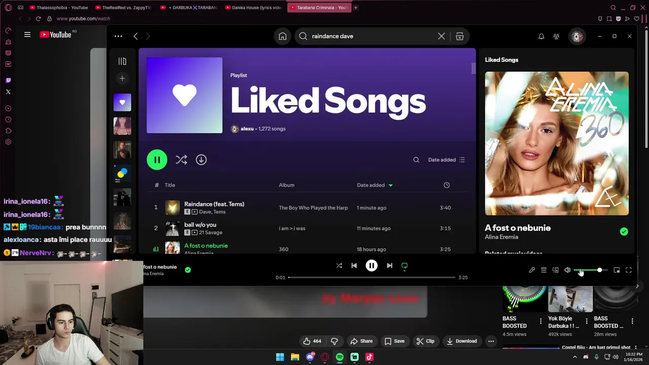Image resolution: width=649 pixels, height=365 pixels.
Task: Save the YouTube video to a playlist
Action: click(394, 341)
